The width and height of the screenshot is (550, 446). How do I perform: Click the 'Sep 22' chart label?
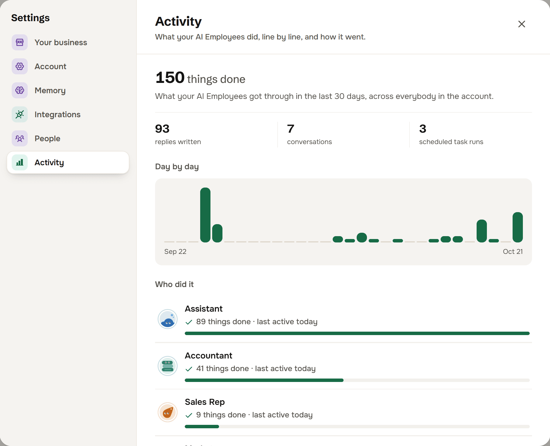pyautogui.click(x=175, y=252)
